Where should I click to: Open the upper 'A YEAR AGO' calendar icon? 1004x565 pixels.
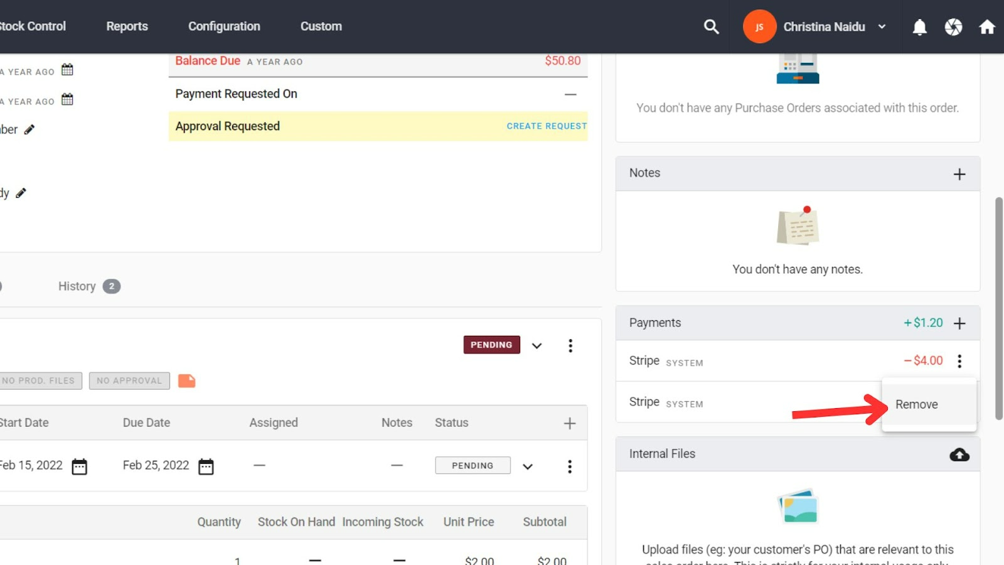coord(67,70)
